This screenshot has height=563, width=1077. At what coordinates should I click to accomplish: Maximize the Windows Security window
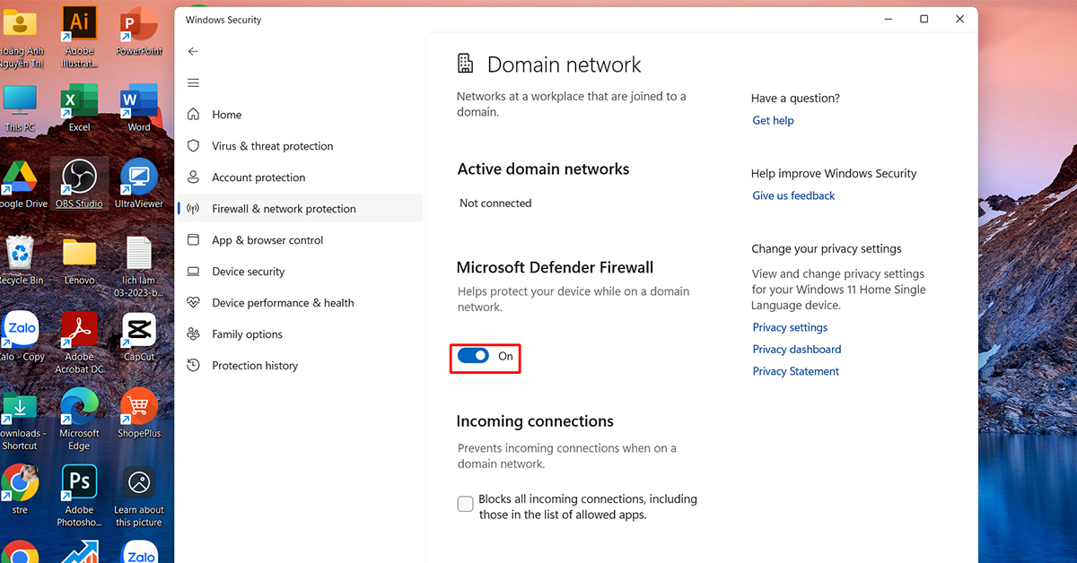[x=924, y=19]
